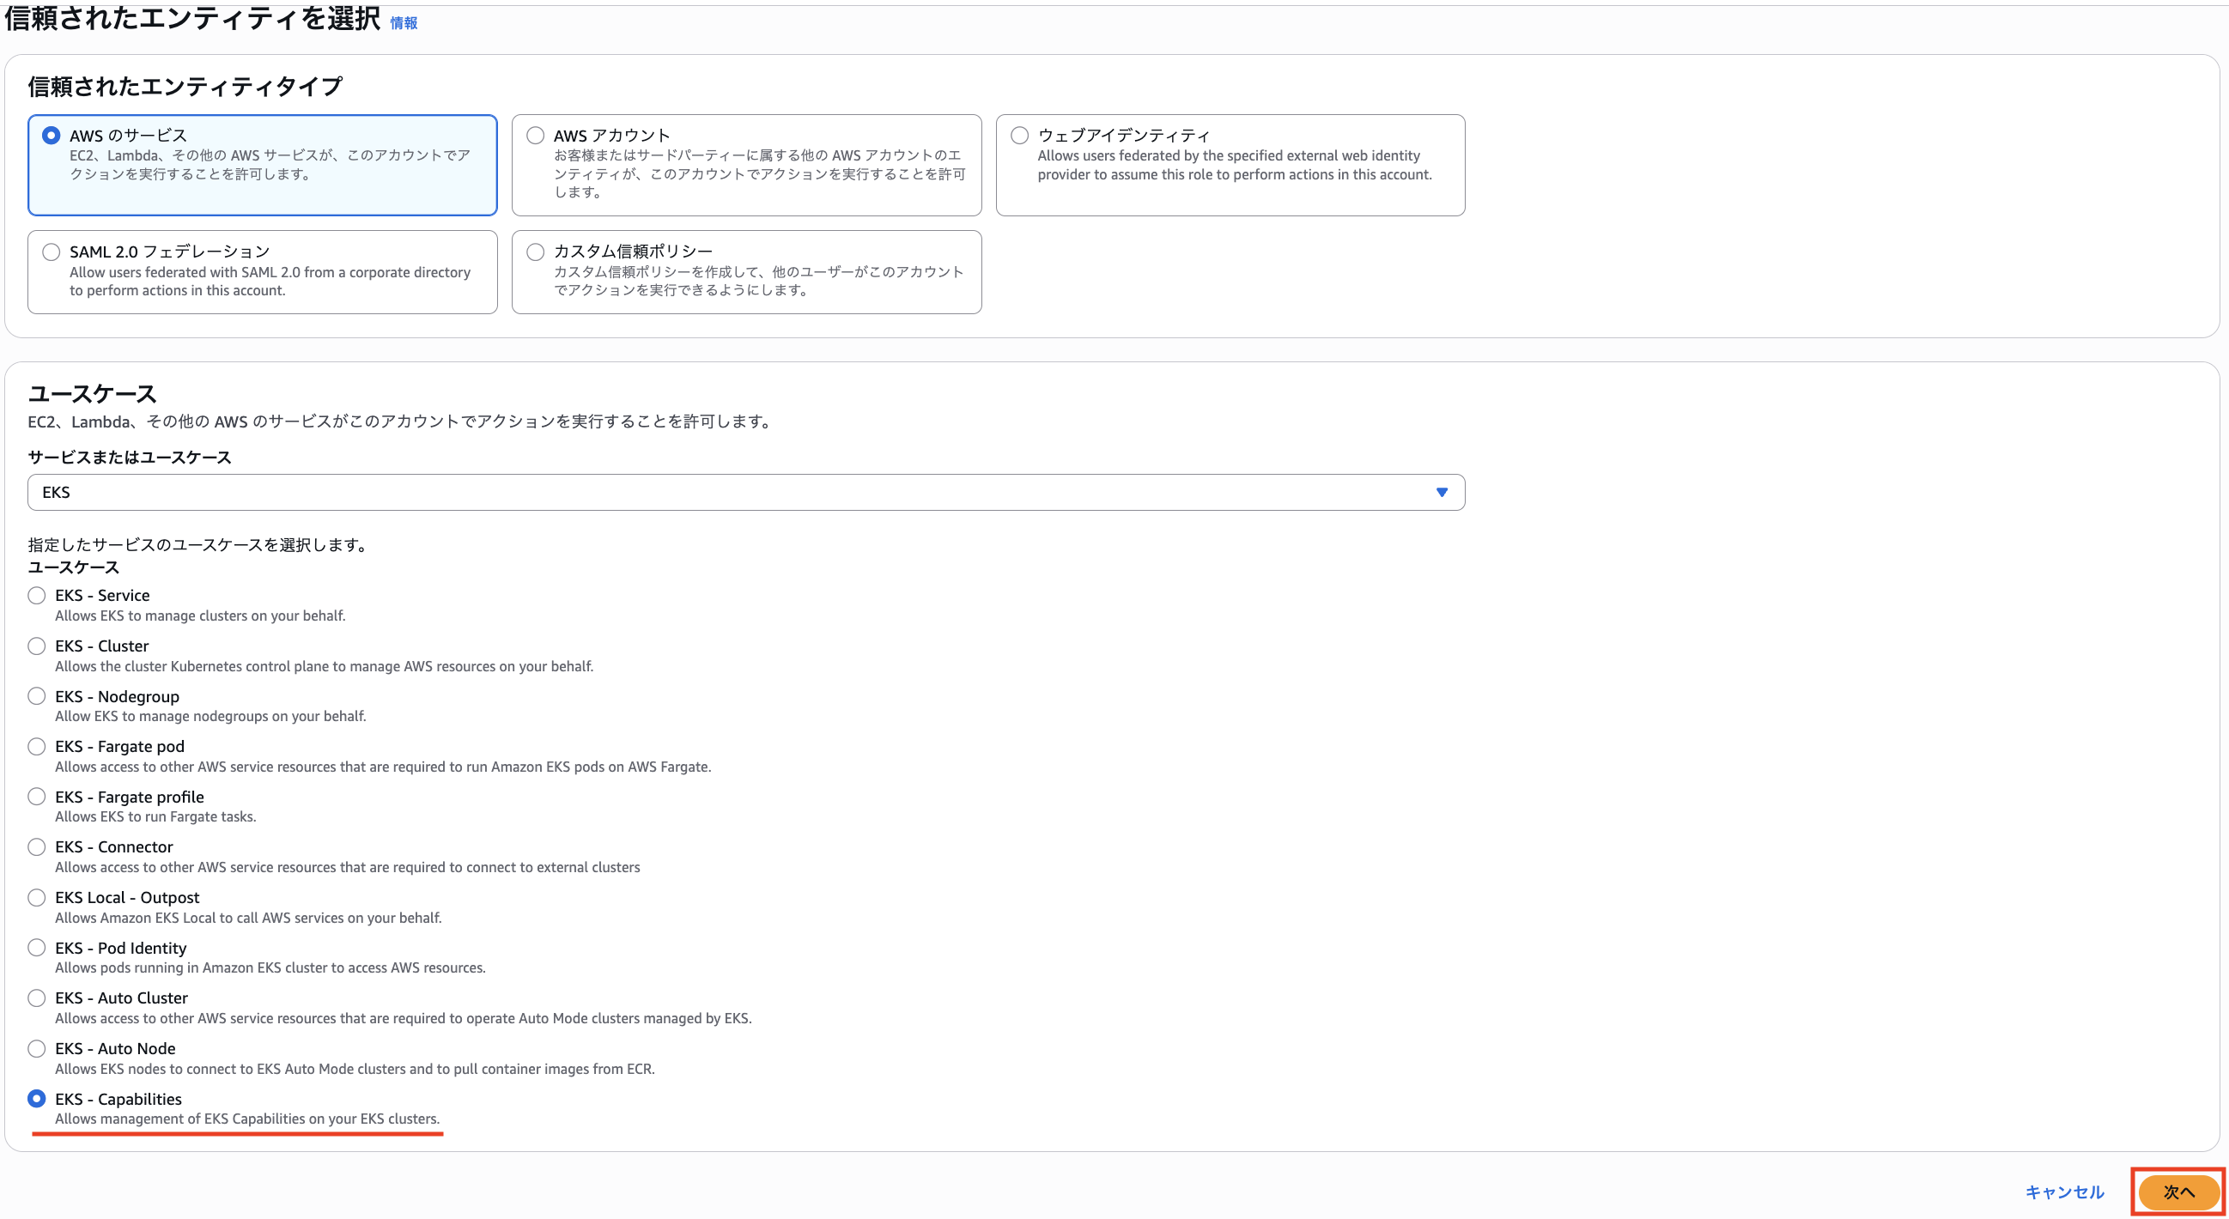Pick EKS - Fargate pod option
2229x1219 pixels.
pyautogui.click(x=36, y=747)
